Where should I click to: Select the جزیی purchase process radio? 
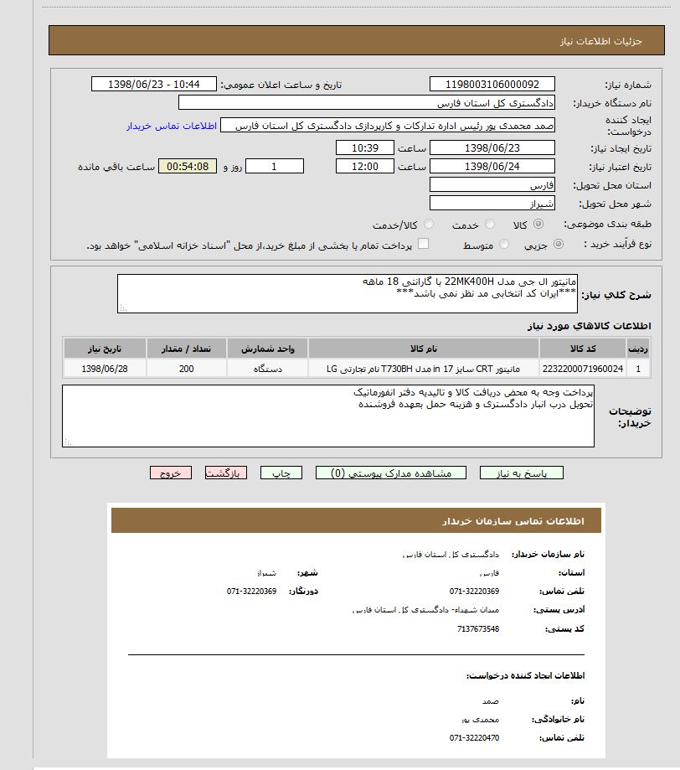click(559, 245)
